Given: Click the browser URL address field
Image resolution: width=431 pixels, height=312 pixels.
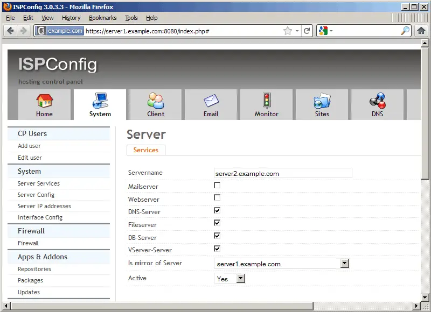Looking at the screenshot, I should pyautogui.click(x=183, y=31).
